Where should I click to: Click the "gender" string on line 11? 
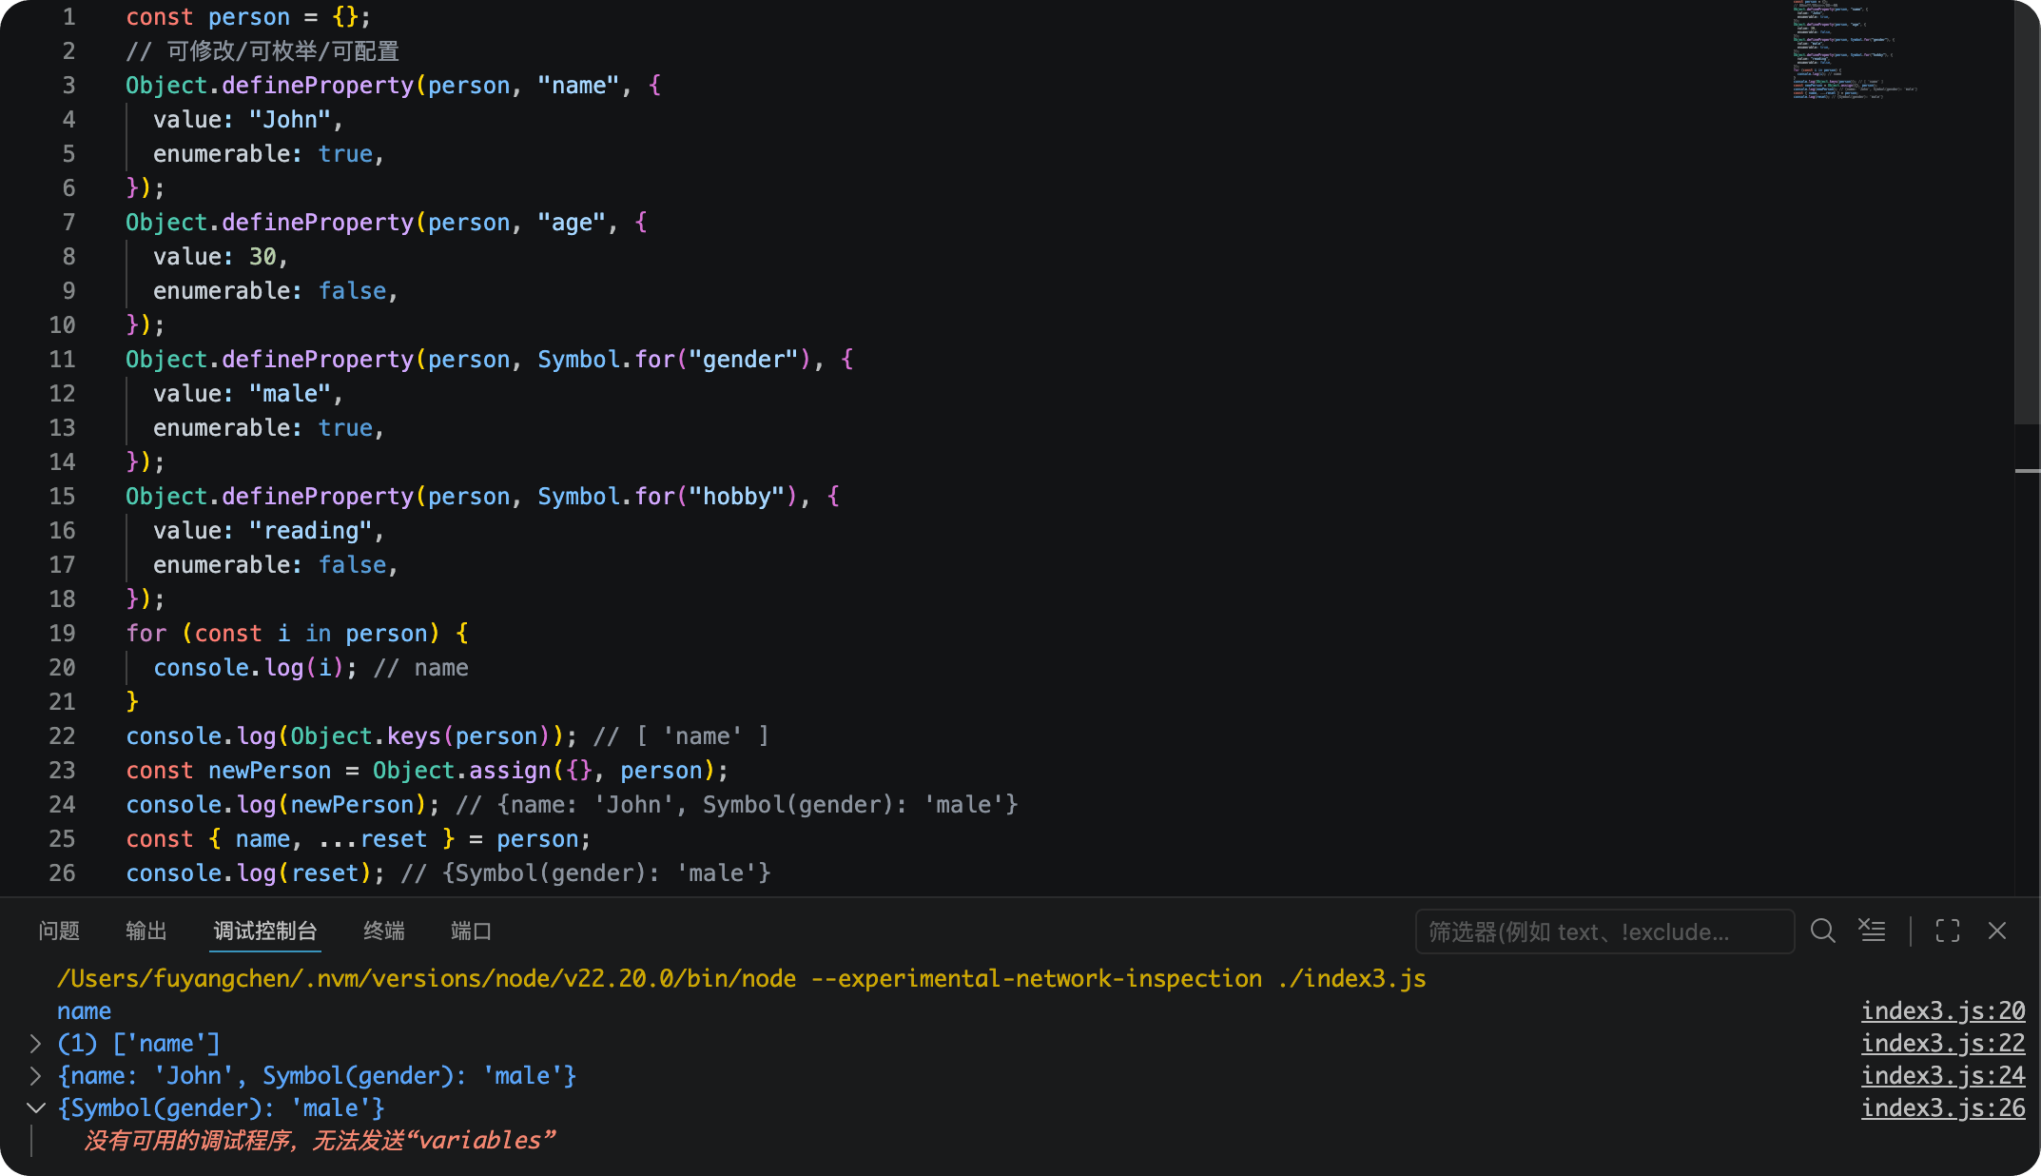(743, 360)
